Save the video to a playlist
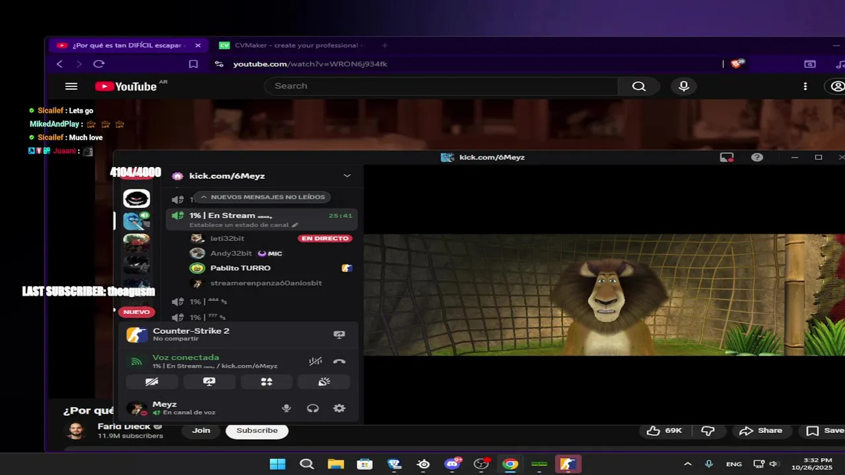 (825, 431)
